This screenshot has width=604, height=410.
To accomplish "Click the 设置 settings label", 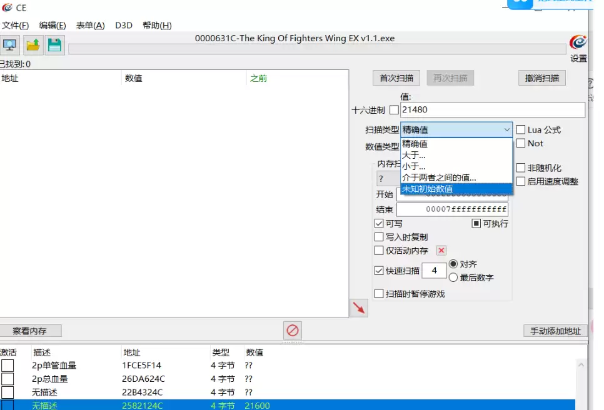I will (x=578, y=59).
